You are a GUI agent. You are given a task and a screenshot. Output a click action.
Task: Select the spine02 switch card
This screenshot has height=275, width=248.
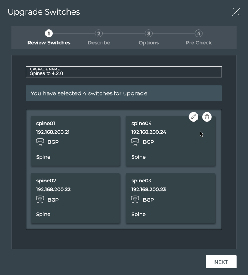[x=75, y=198]
